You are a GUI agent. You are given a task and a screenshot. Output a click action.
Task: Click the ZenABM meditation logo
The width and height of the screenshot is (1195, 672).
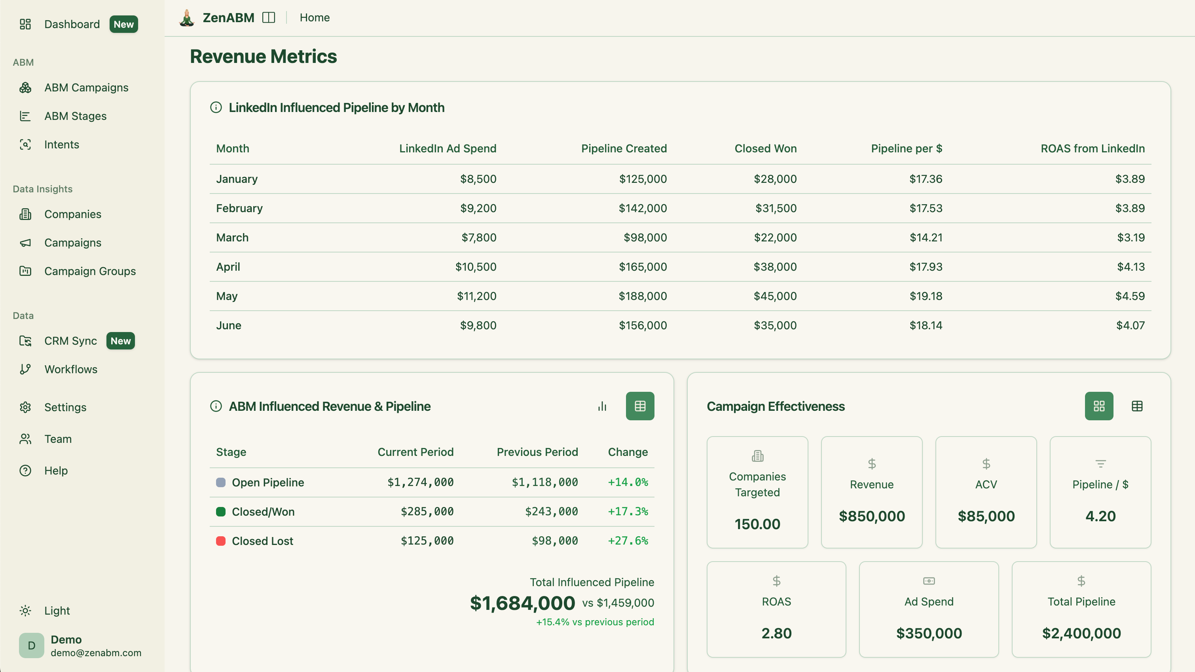(x=186, y=18)
